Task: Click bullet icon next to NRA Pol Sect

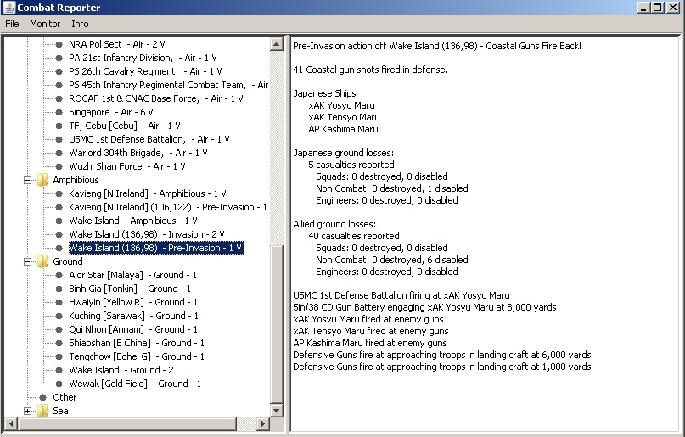Action: pyautogui.click(x=59, y=44)
